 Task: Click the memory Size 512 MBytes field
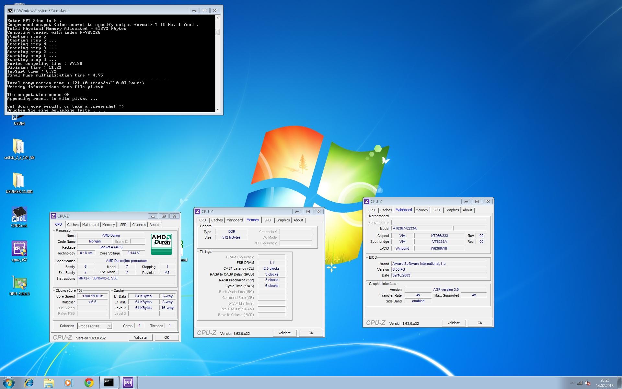[231, 237]
